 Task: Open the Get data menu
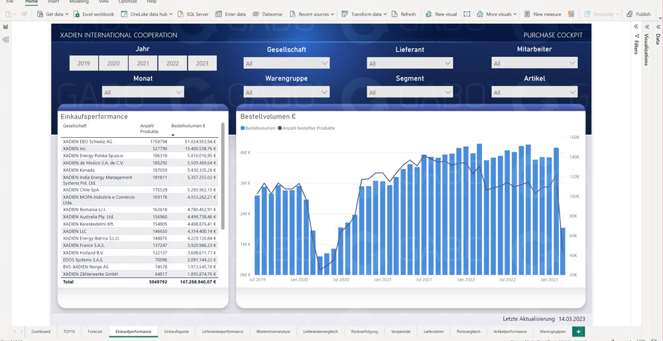[x=52, y=14]
